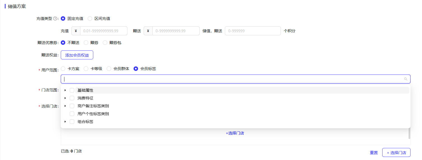Check the 基础属性 checkbox

(x=72, y=90)
